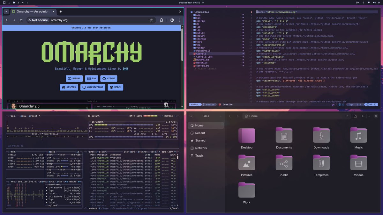Open the browser profile icon
Viewport: 383px width, 215px height.
tap(172, 20)
